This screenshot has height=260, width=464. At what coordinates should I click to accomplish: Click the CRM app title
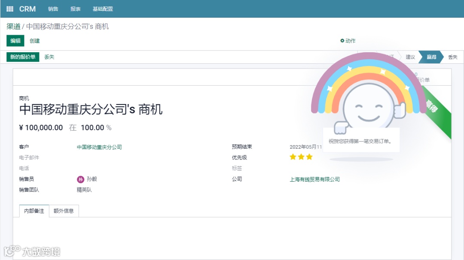click(x=27, y=9)
